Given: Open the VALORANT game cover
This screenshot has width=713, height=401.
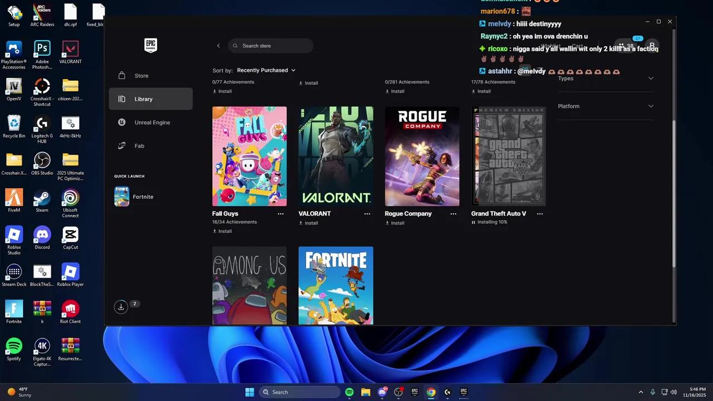Looking at the screenshot, I should coord(336,157).
